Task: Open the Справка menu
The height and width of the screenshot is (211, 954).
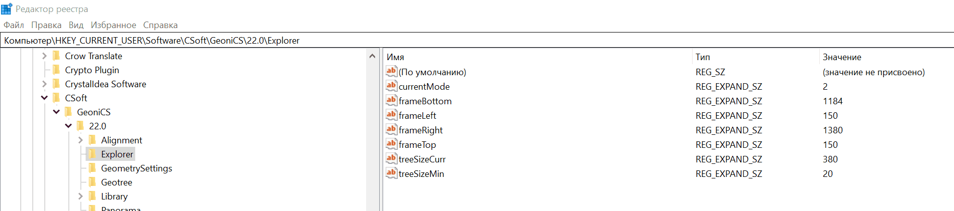Action: click(160, 25)
